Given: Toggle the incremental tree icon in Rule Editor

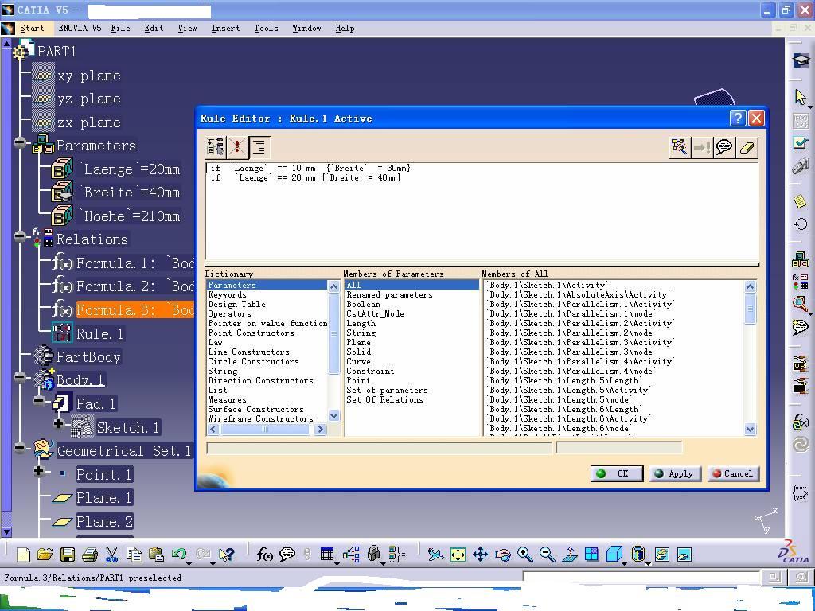Looking at the screenshot, I should click(216, 147).
